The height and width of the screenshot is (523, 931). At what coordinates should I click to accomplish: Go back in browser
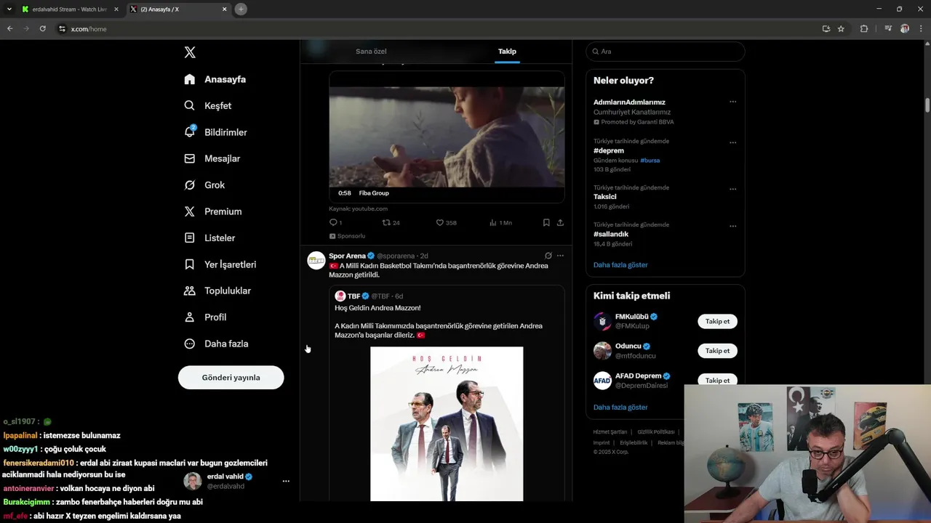click(x=10, y=28)
